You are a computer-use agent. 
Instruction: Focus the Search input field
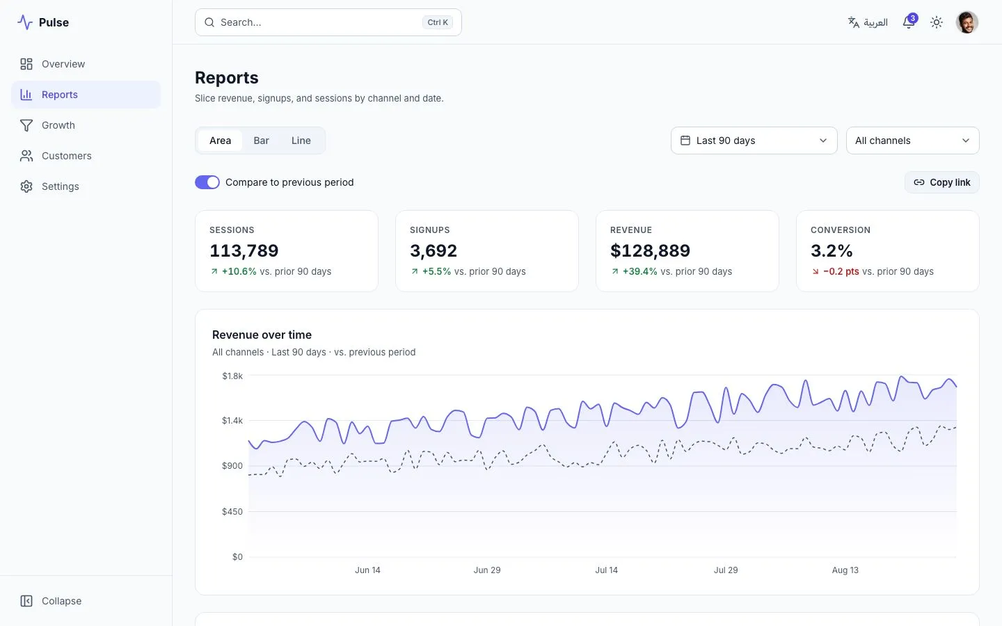[328, 22]
